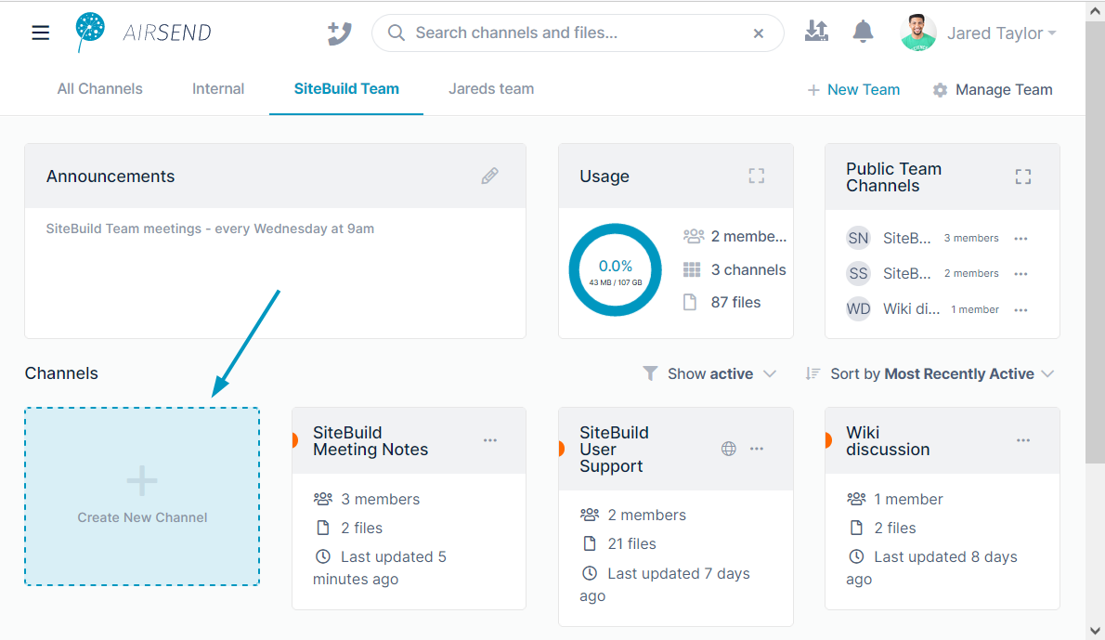
Task: Open the hamburger navigation menu
Action: pyautogui.click(x=40, y=33)
